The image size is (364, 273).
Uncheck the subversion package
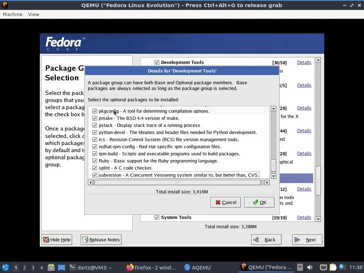(x=95, y=175)
